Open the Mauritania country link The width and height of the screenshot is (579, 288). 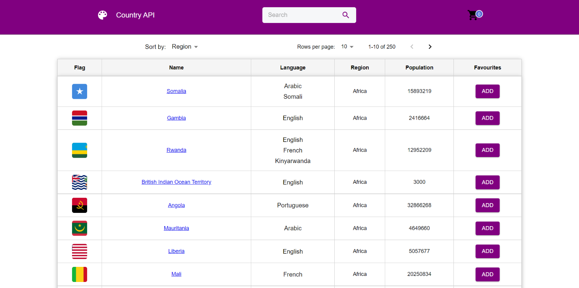pyautogui.click(x=176, y=228)
